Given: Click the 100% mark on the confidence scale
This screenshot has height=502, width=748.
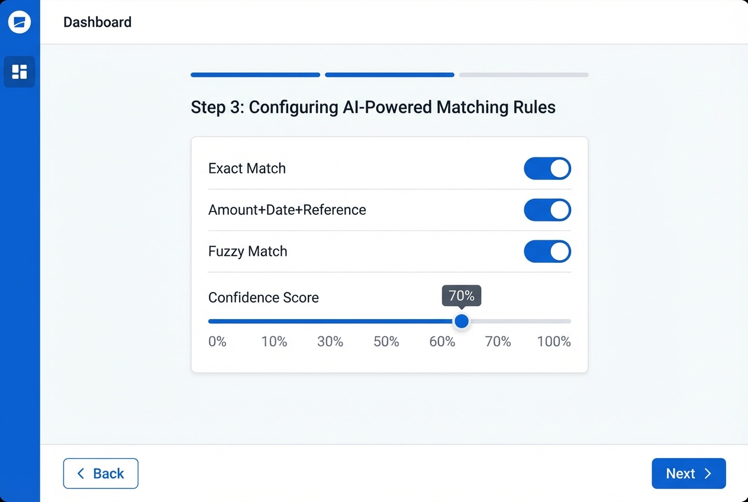Looking at the screenshot, I should pyautogui.click(x=553, y=342).
